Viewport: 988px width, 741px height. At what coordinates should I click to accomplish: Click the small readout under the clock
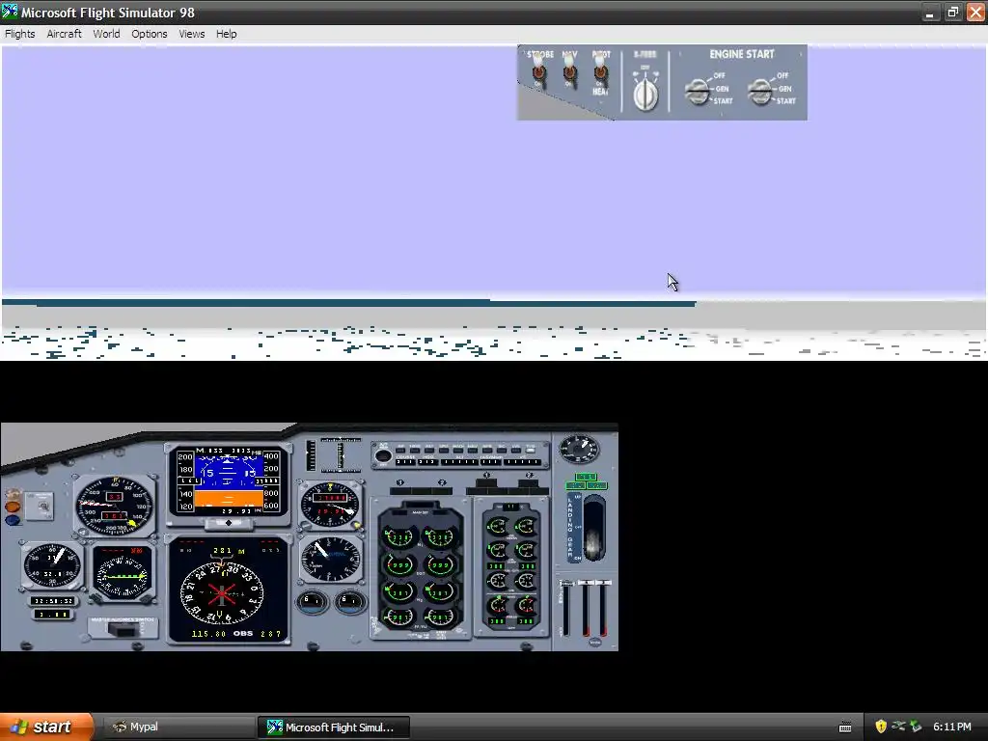[x=53, y=615]
